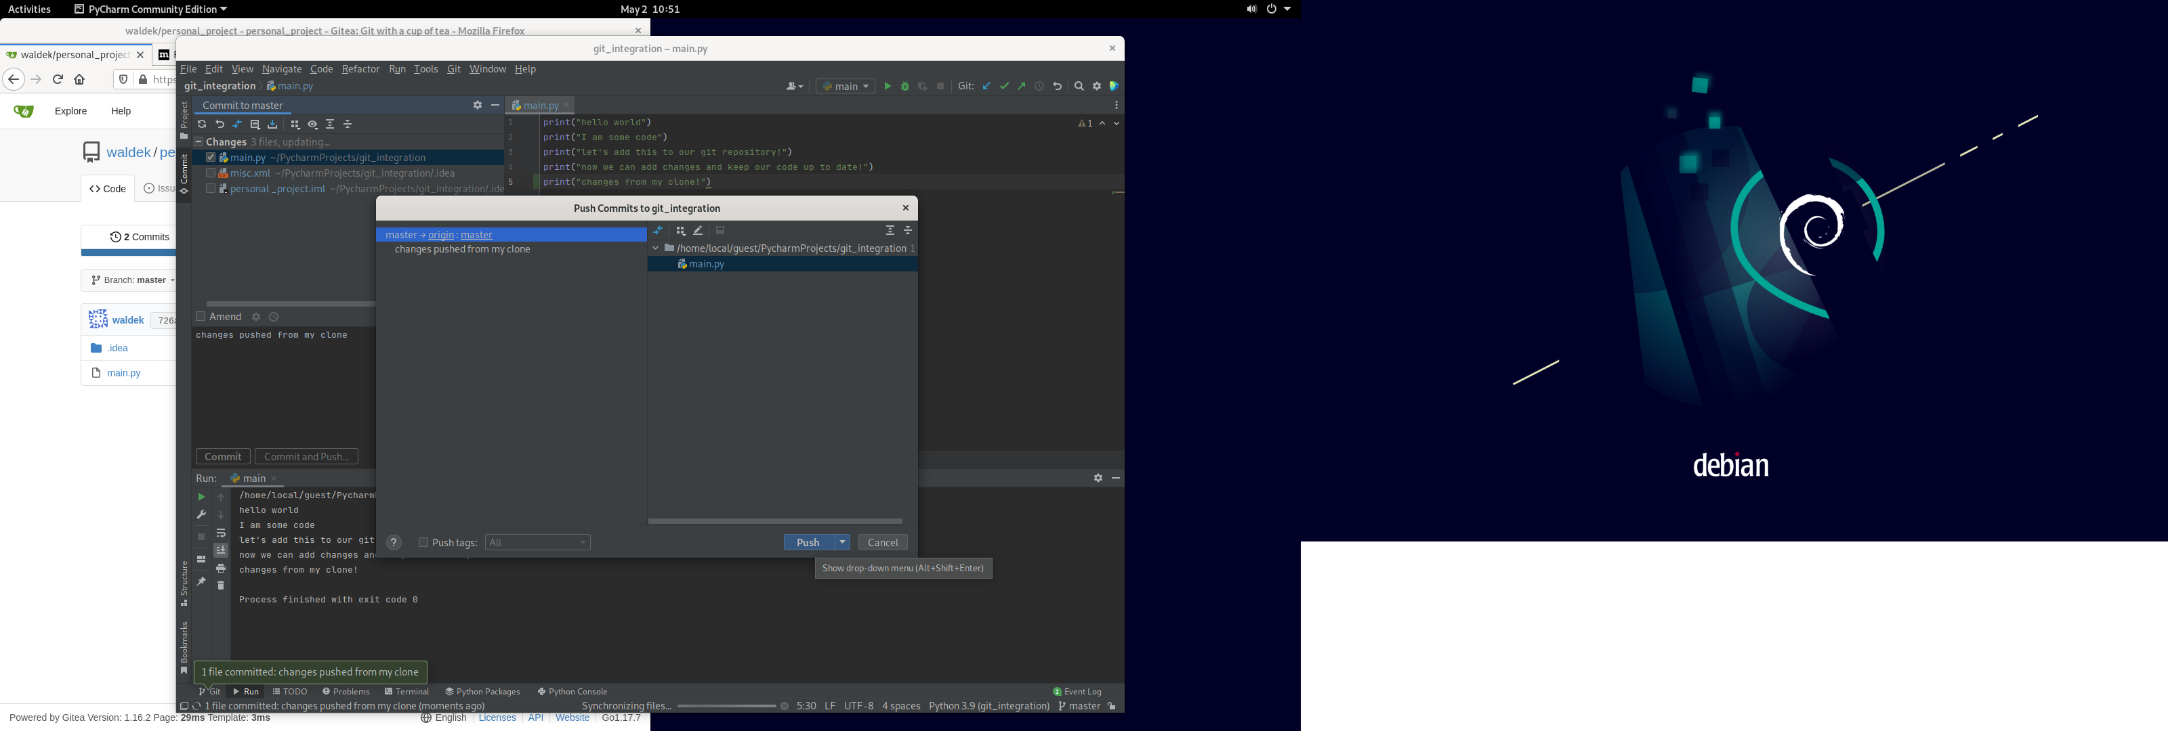Click origin remote link in Push dialog

pos(441,235)
